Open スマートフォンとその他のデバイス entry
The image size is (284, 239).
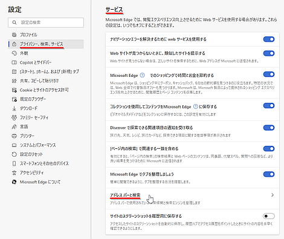click(46, 163)
